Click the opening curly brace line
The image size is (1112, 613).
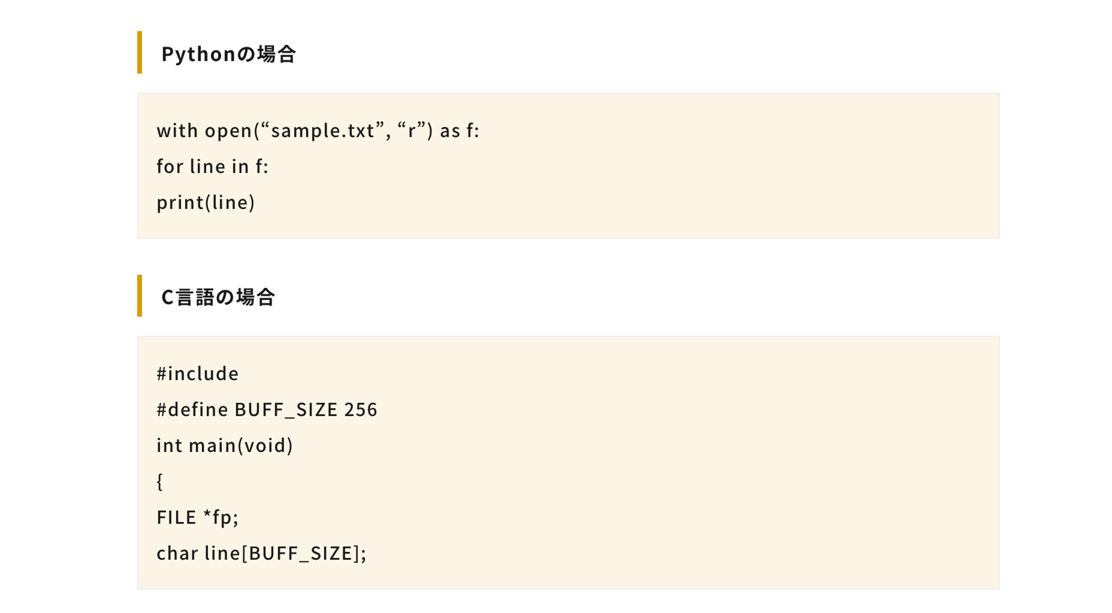tap(160, 481)
